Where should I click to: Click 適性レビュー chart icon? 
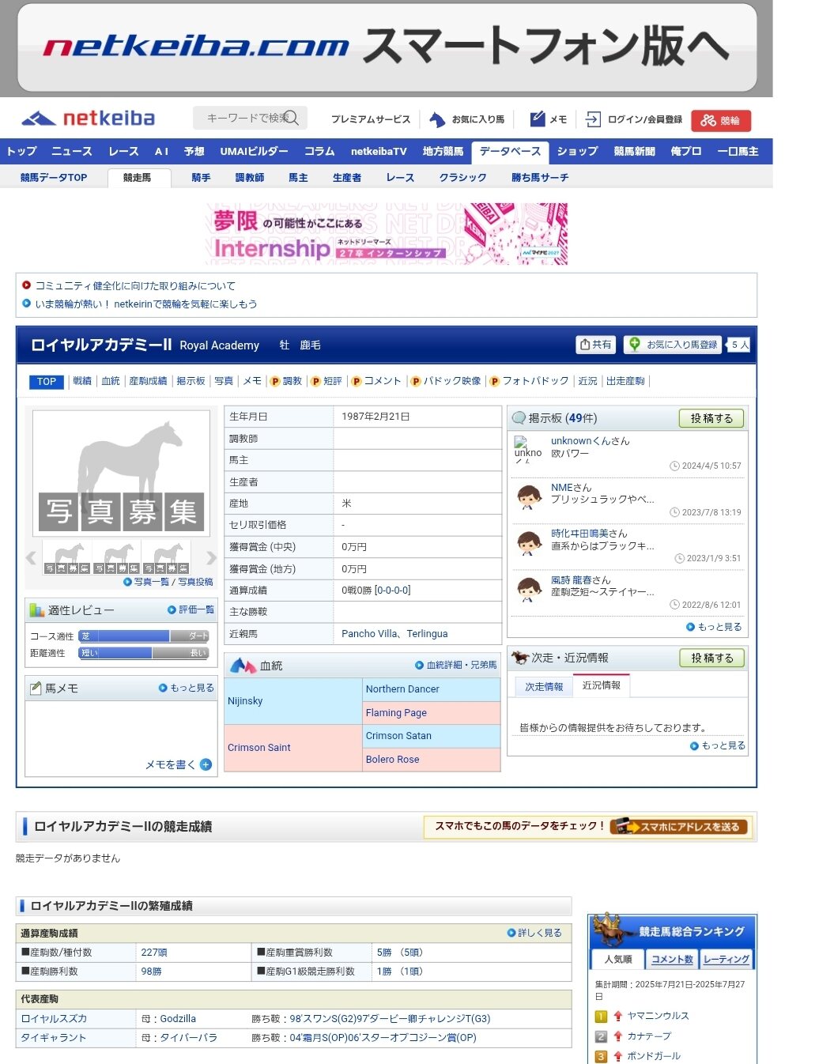[x=36, y=610]
